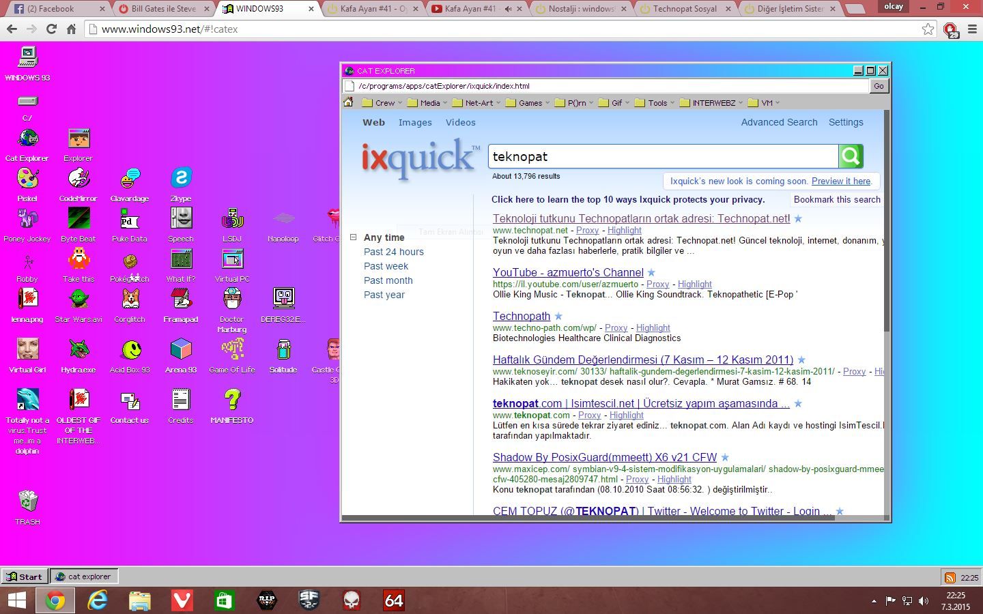Filter results by Past month
Screen dimensions: 983x614
(388, 280)
